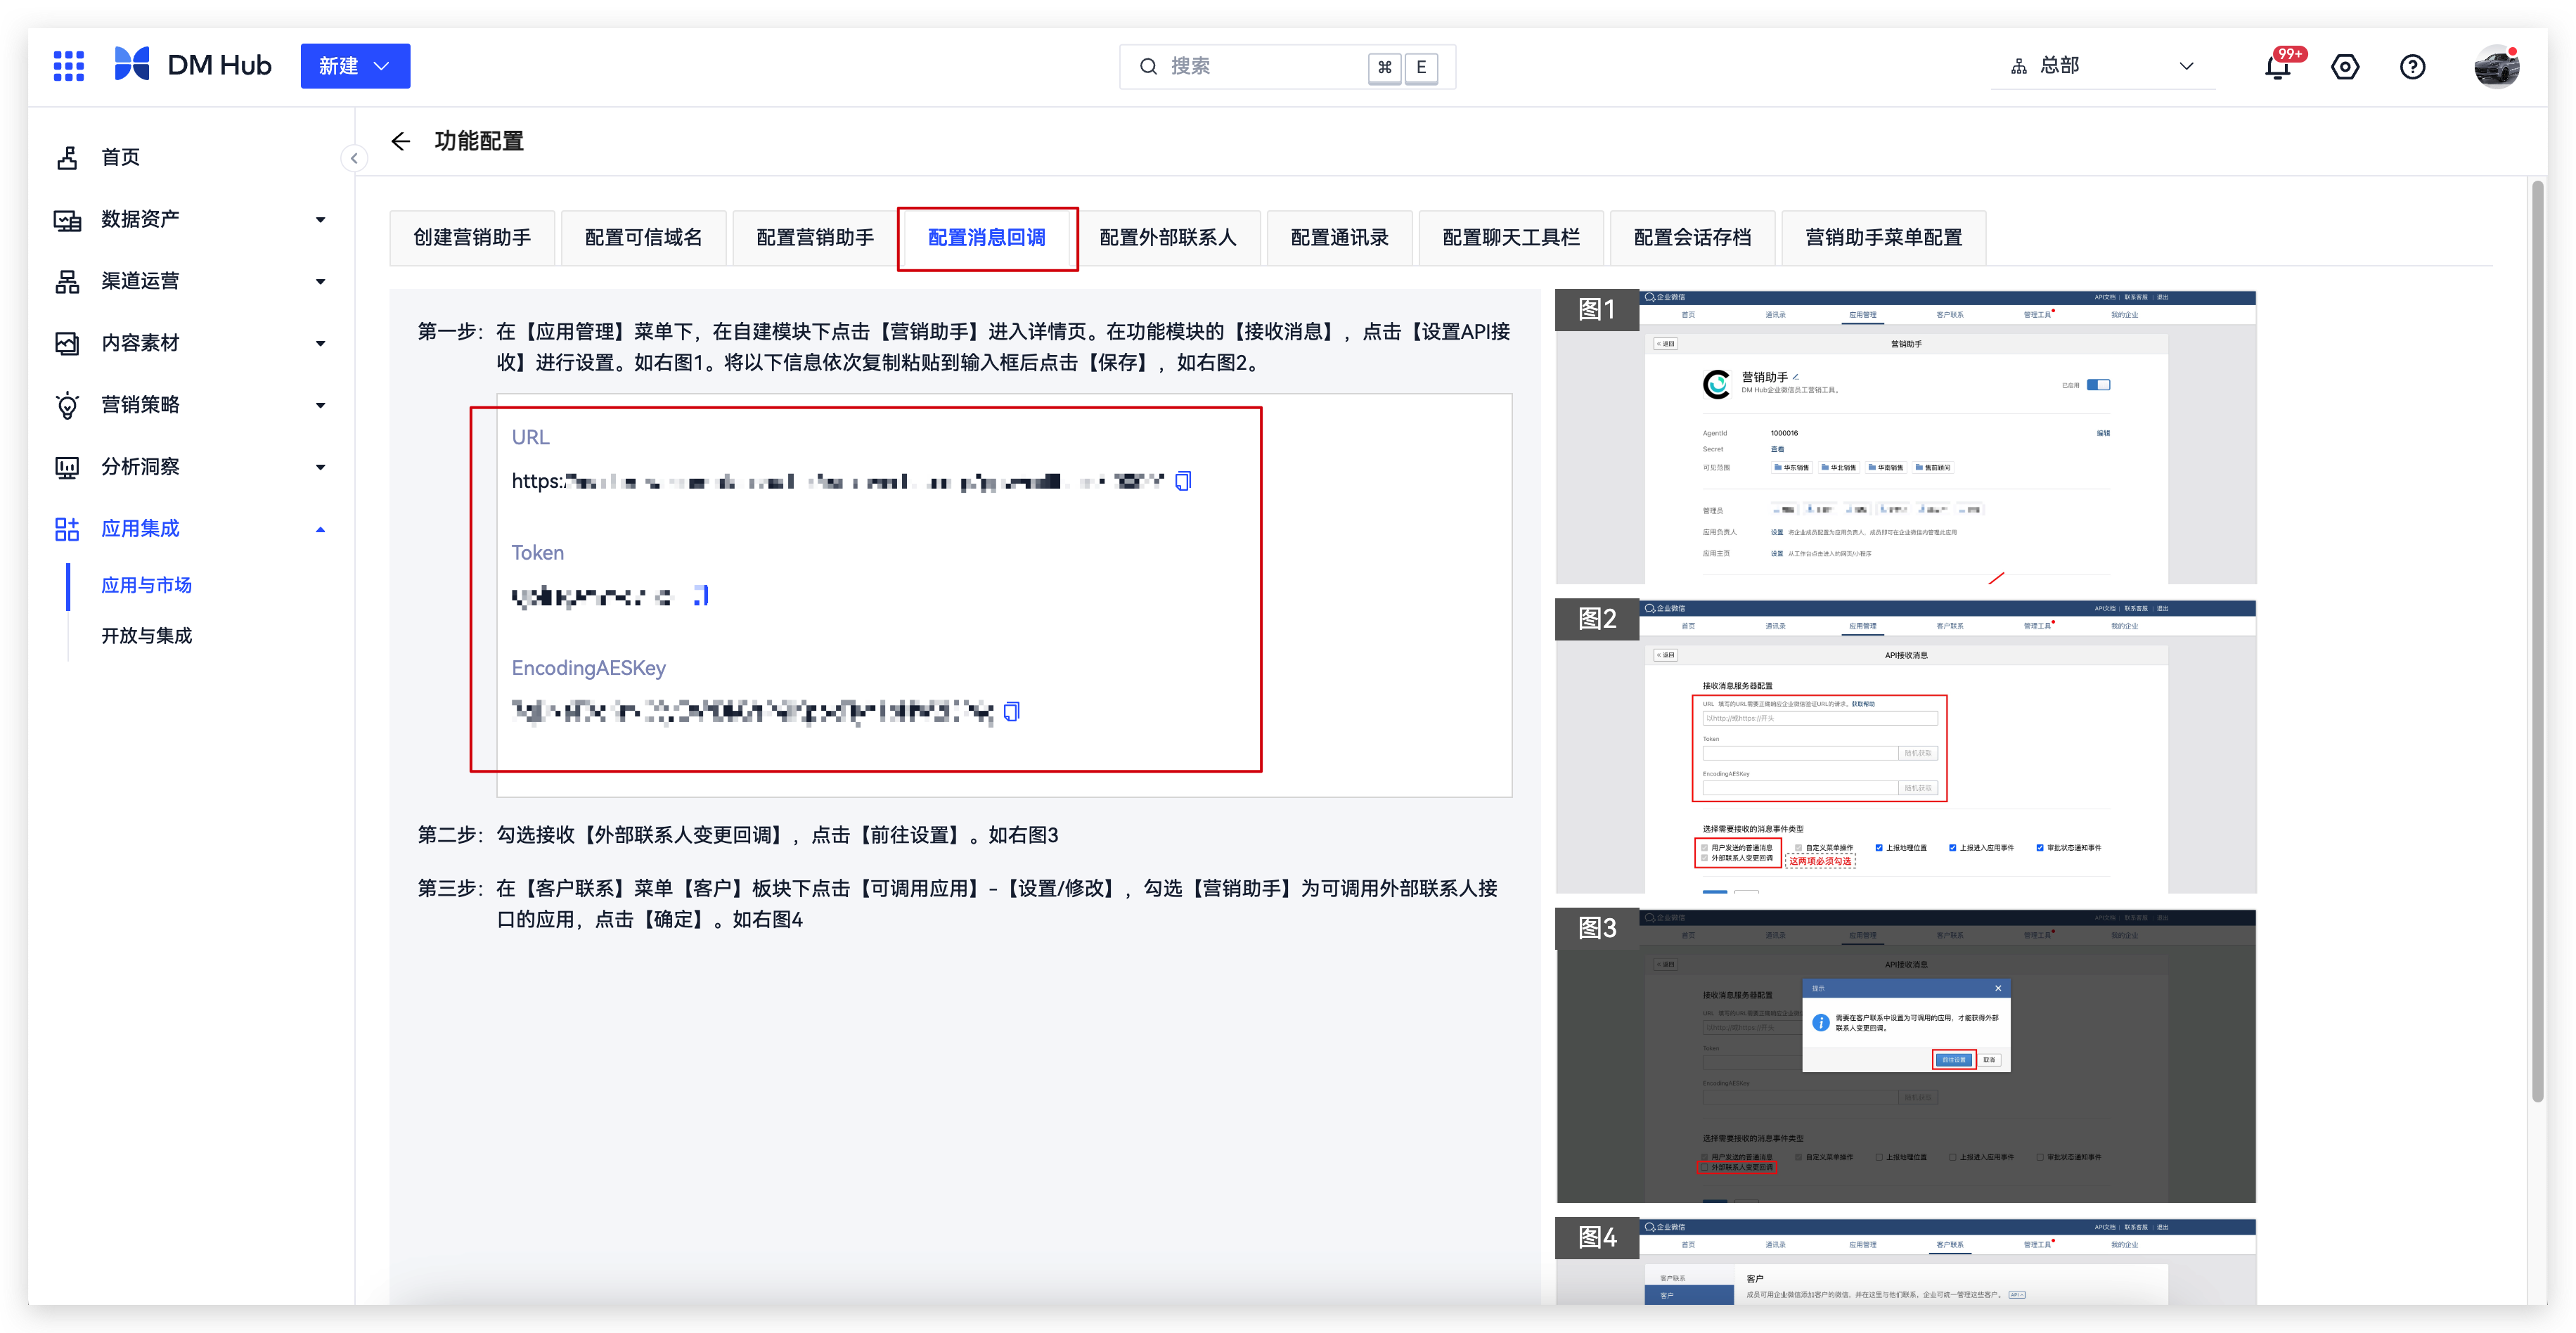Open the 图4 tutorial screenshot

point(1906,1262)
